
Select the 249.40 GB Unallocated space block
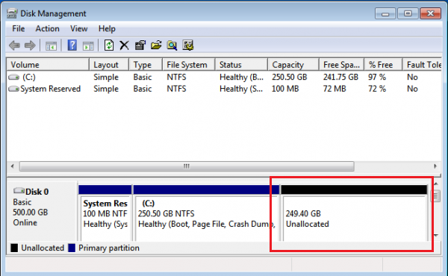tap(354, 213)
